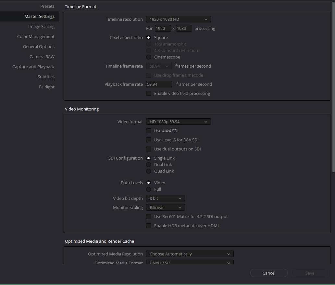Select Square pixel aspect ratio
This screenshot has width=335, height=285.
pyautogui.click(x=148, y=37)
